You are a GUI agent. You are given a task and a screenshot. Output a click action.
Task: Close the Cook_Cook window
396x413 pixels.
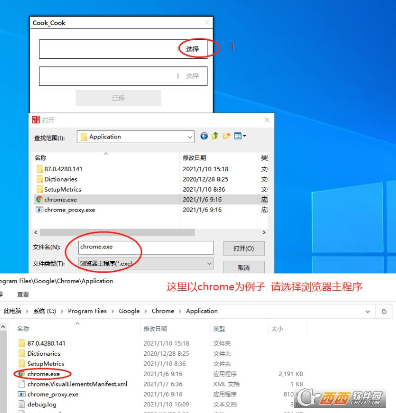coord(207,22)
